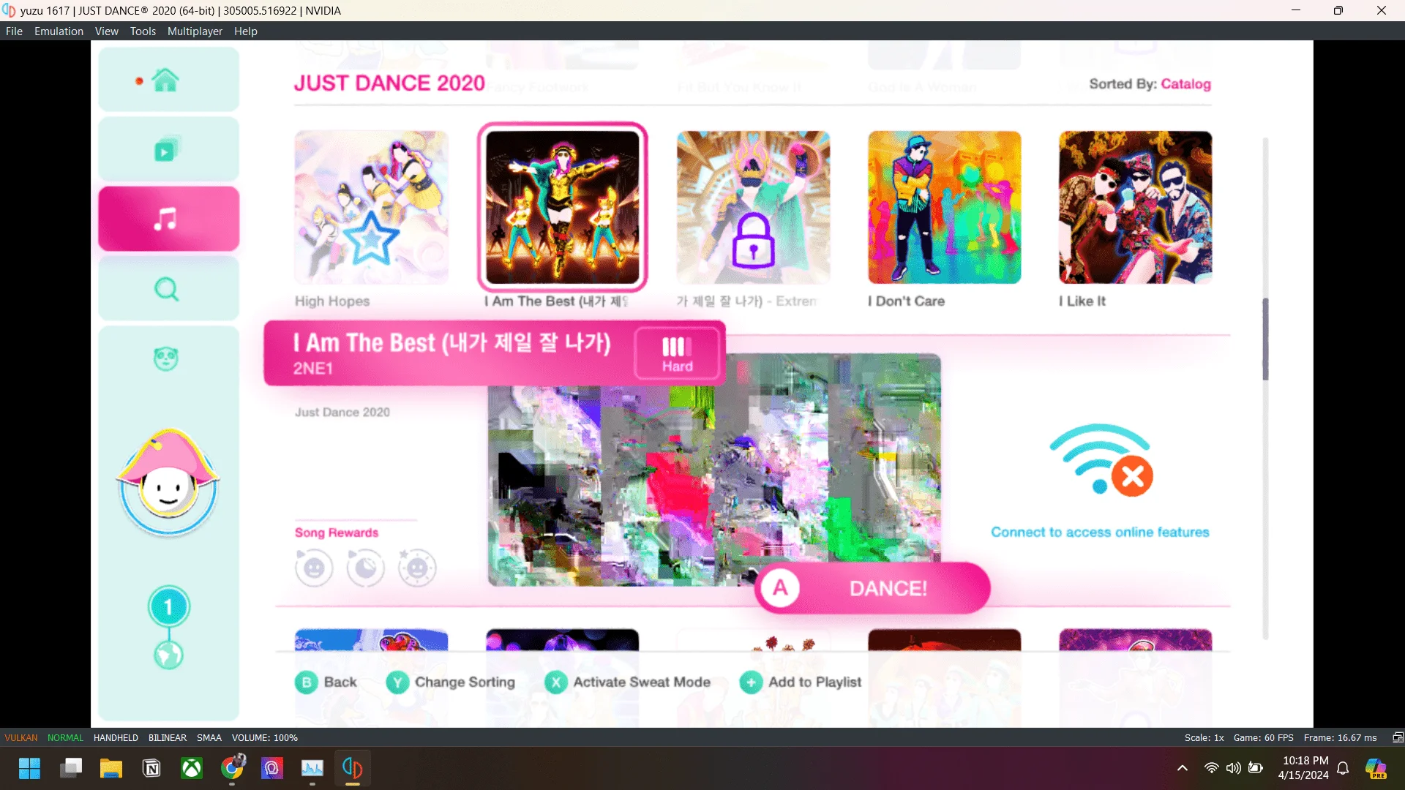Open the playlists tab in the sidebar
The width and height of the screenshot is (1405, 790).
point(168,149)
